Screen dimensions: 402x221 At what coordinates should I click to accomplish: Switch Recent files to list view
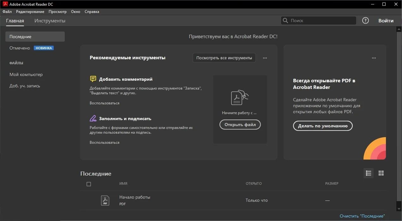point(368,173)
